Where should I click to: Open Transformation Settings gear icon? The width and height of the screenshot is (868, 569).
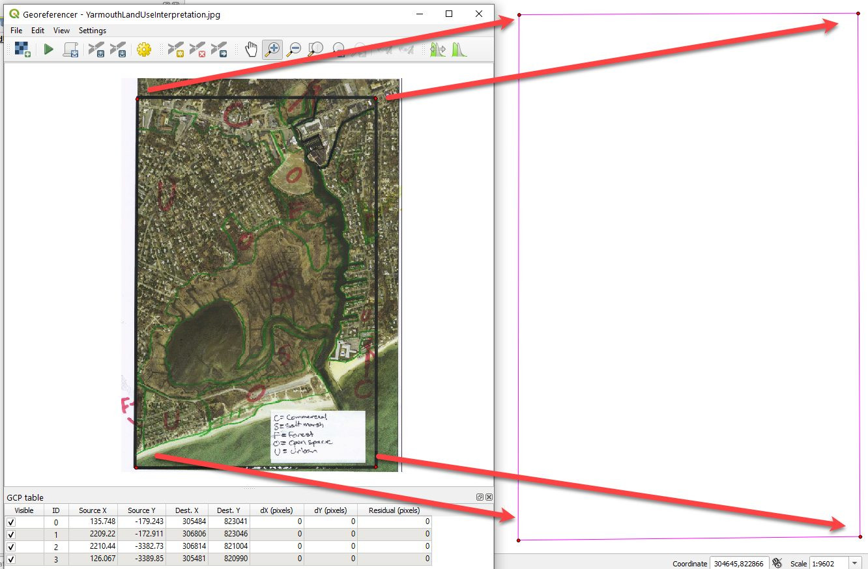coord(144,49)
